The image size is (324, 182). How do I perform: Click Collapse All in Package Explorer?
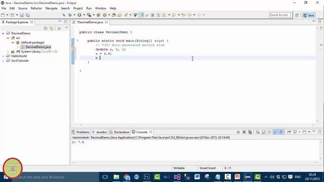click(x=46, y=28)
